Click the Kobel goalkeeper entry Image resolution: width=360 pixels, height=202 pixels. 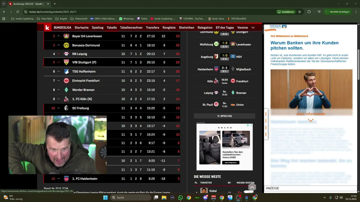(x=224, y=191)
